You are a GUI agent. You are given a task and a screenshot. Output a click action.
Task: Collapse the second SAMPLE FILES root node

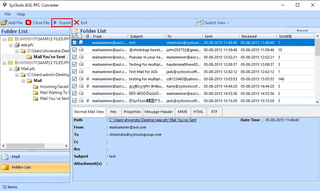4,63
